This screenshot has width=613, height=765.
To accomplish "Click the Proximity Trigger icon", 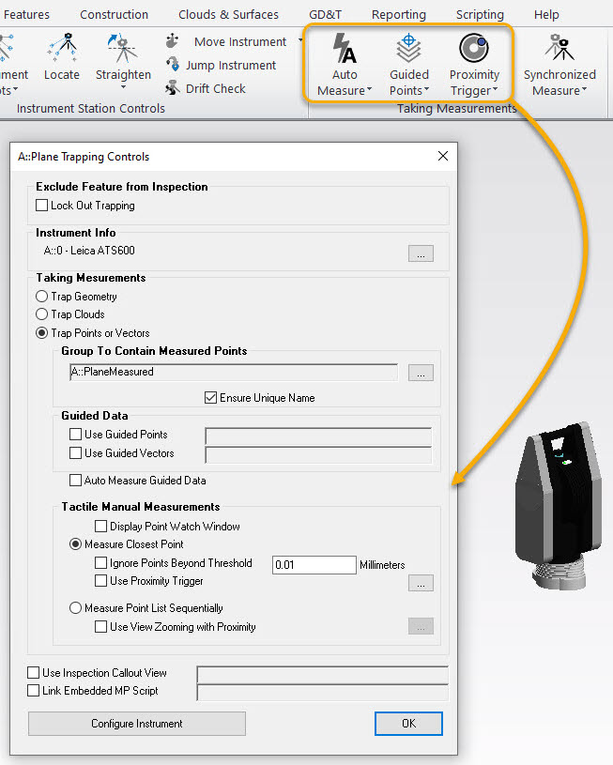I will (474, 48).
